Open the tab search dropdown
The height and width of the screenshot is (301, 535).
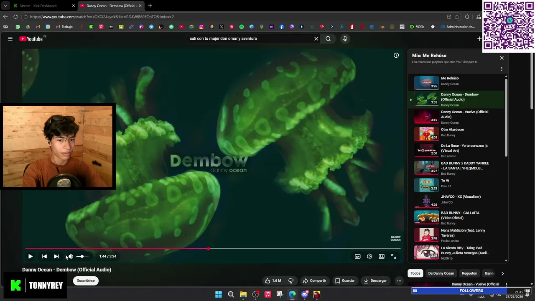point(5,5)
